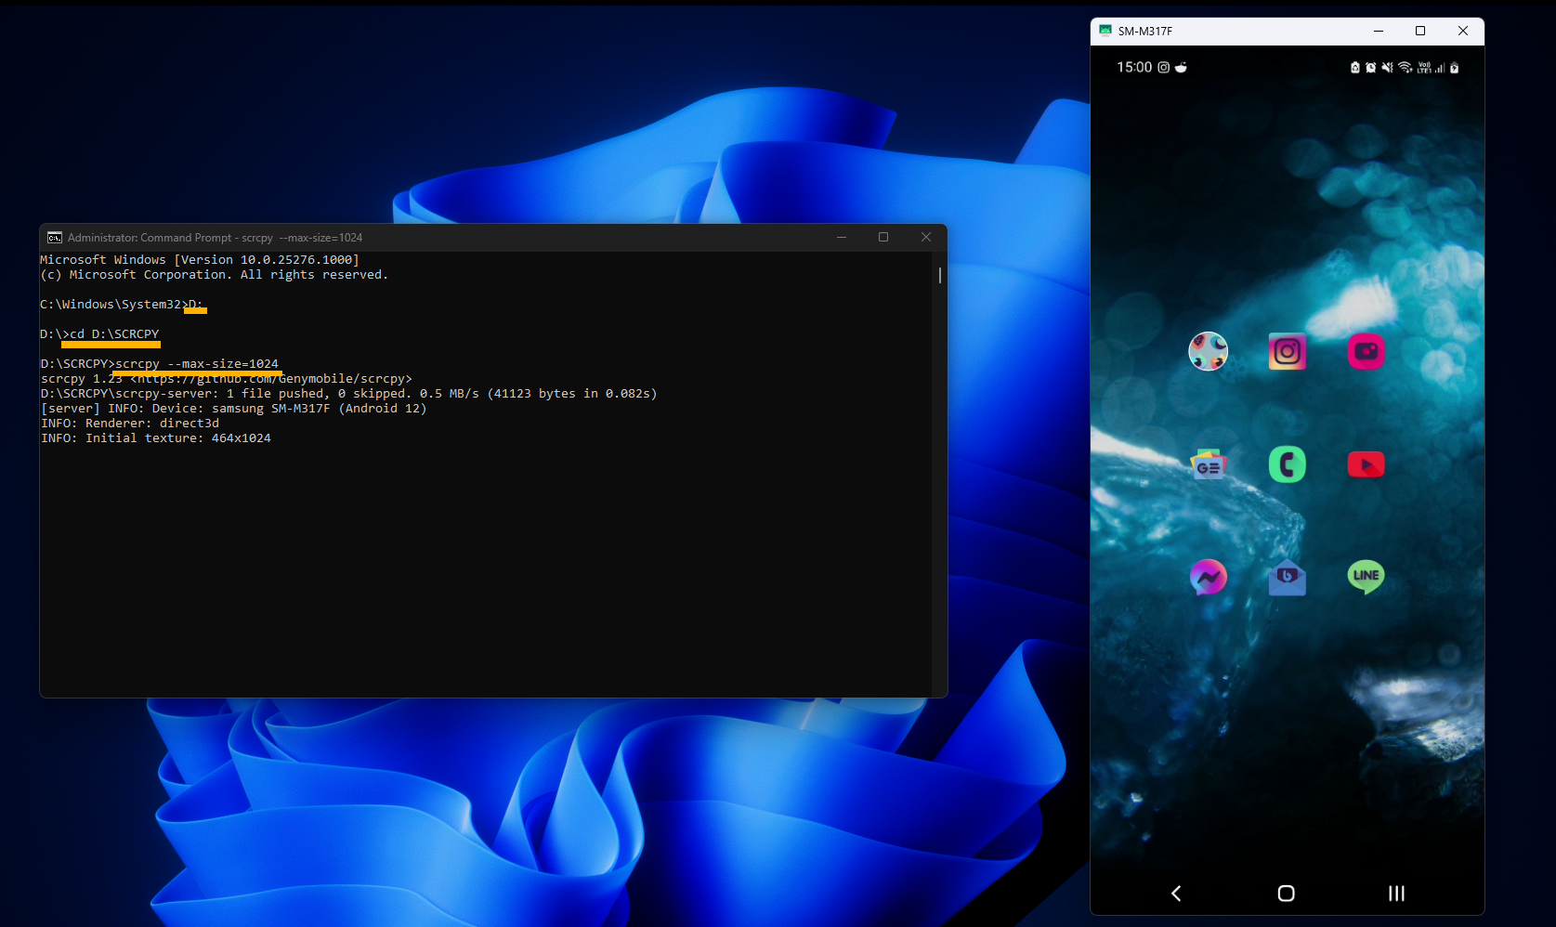
Task: Close the Command Prompt window
Action: 926,238
